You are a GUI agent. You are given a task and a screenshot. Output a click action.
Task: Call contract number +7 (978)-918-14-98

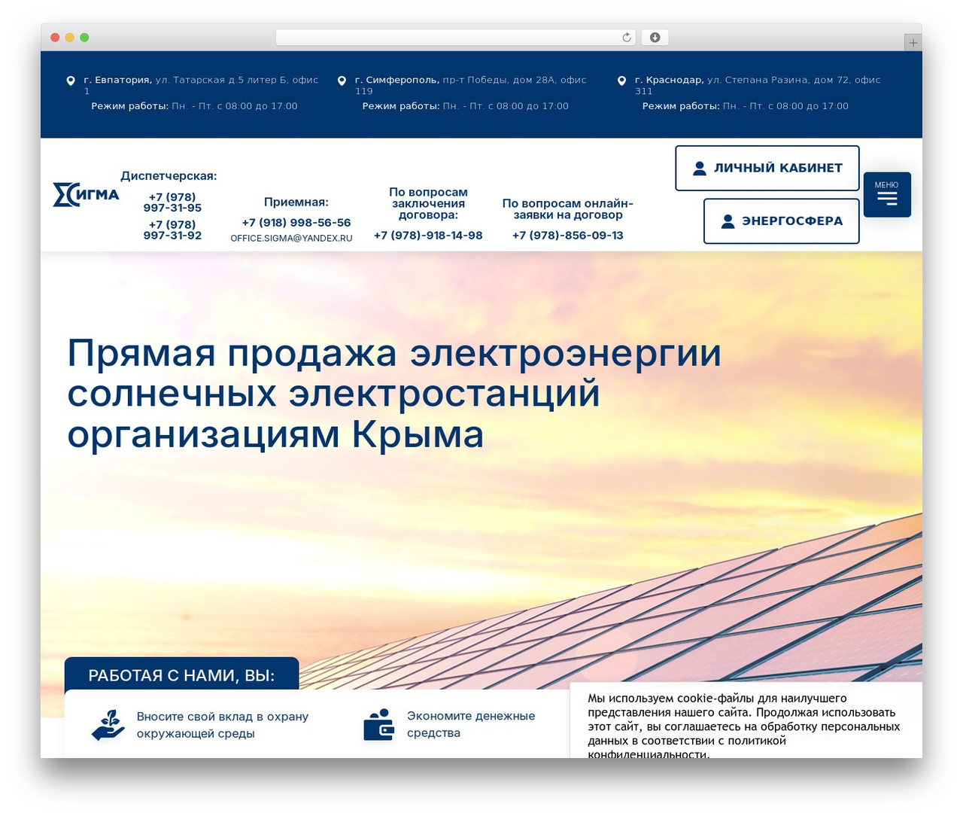click(x=428, y=236)
